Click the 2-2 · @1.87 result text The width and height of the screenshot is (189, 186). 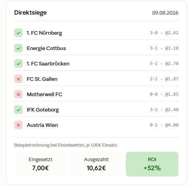(x=164, y=79)
